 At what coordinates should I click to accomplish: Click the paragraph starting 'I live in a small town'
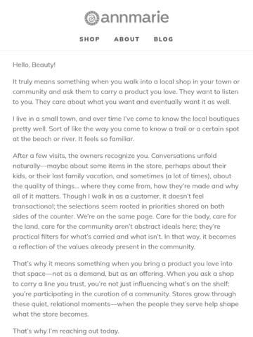126,128
